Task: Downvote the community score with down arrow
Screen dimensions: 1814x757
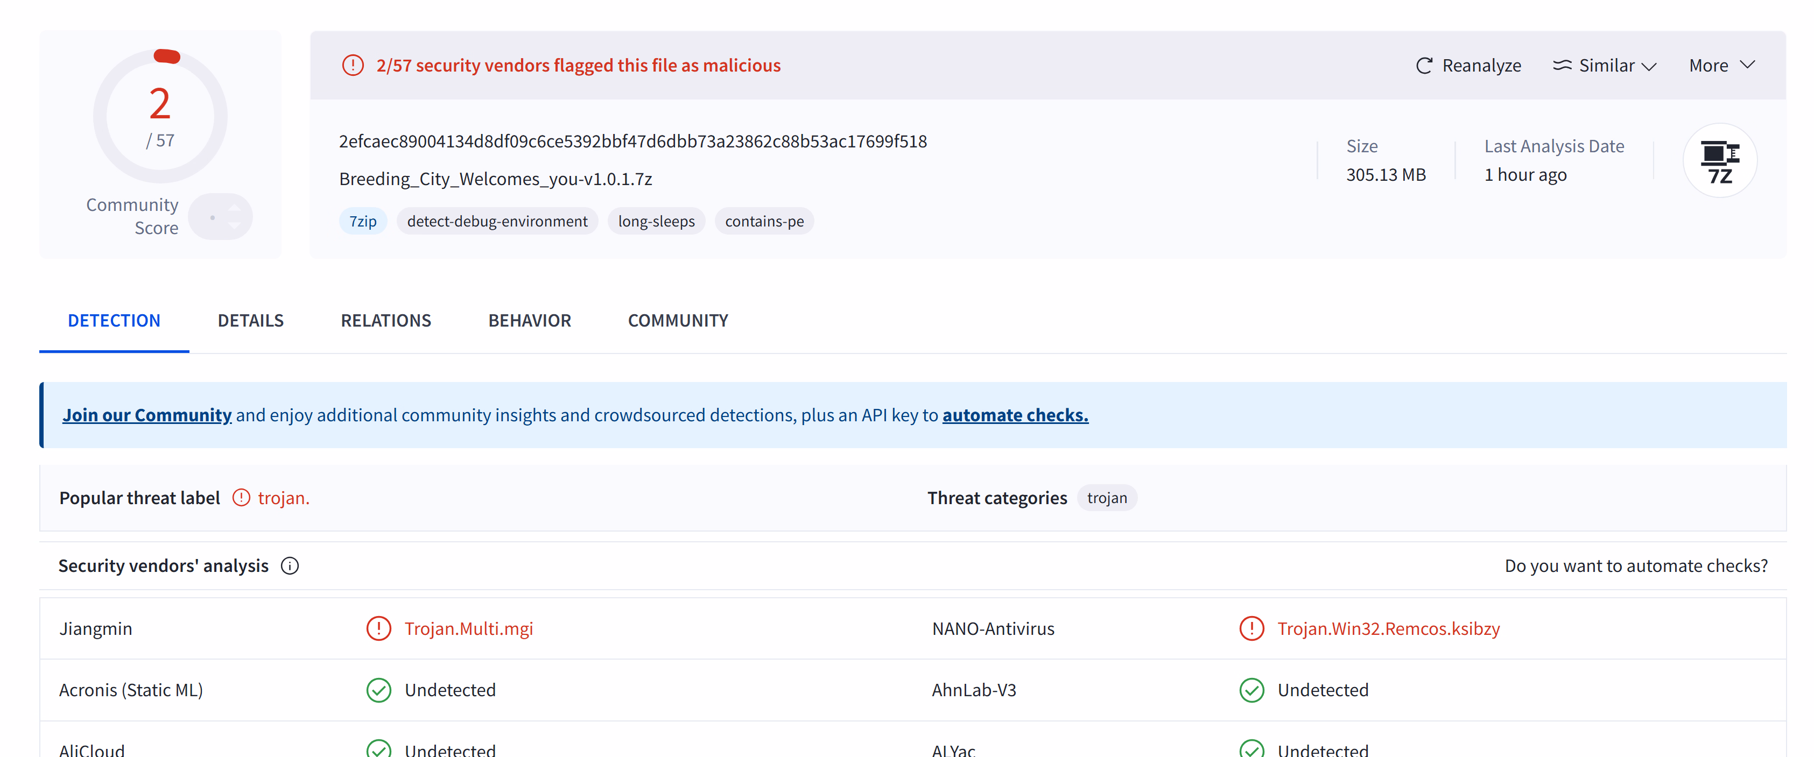Action: 235,226
